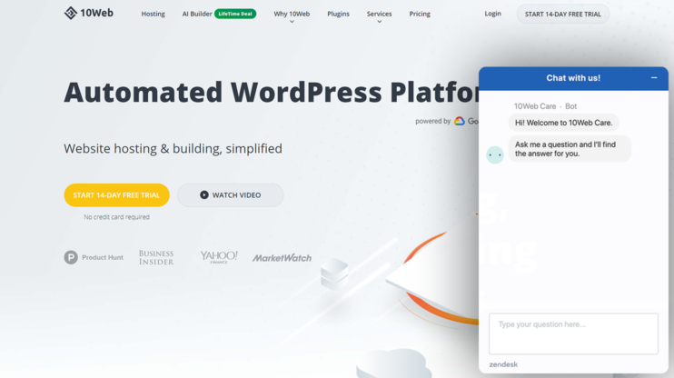Open the Hosting menu item
This screenshot has width=674, height=378.
[x=153, y=14]
